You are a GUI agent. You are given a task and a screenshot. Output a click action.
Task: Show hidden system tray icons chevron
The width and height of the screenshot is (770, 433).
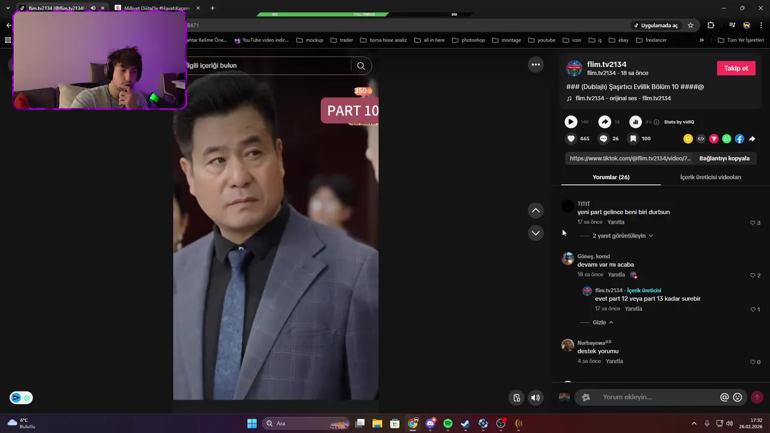point(694,423)
